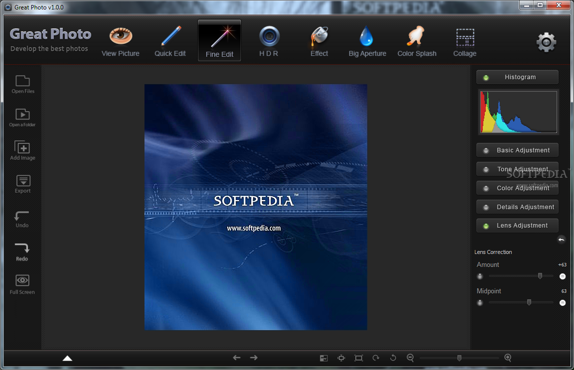Open the View Picture mode
Screen dimensions: 574x370
coord(121,41)
